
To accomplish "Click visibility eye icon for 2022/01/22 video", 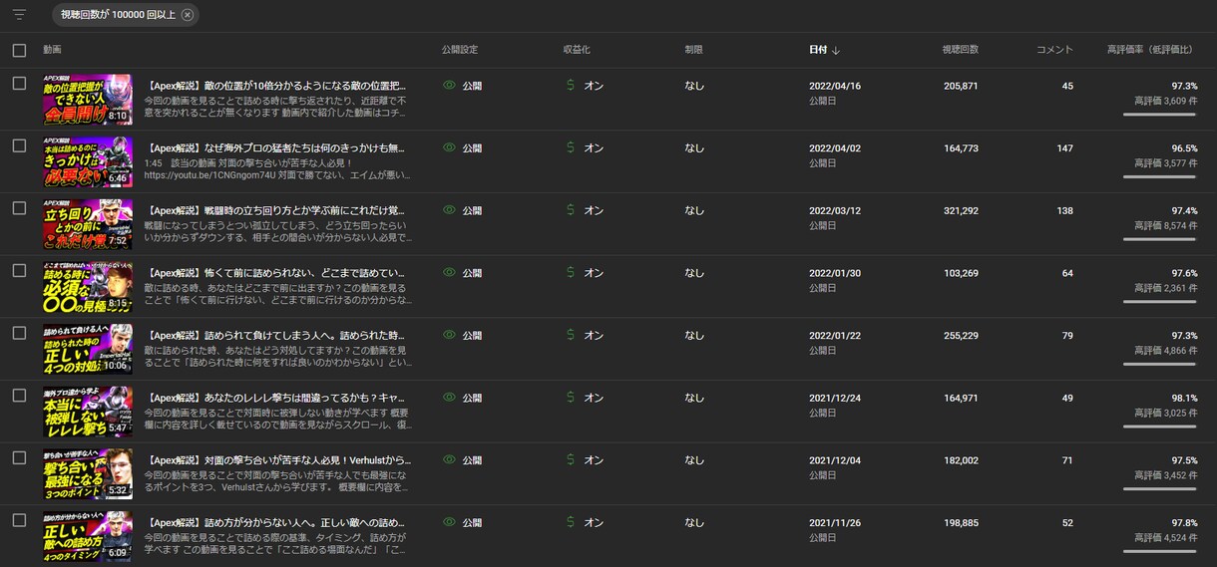I will point(449,335).
